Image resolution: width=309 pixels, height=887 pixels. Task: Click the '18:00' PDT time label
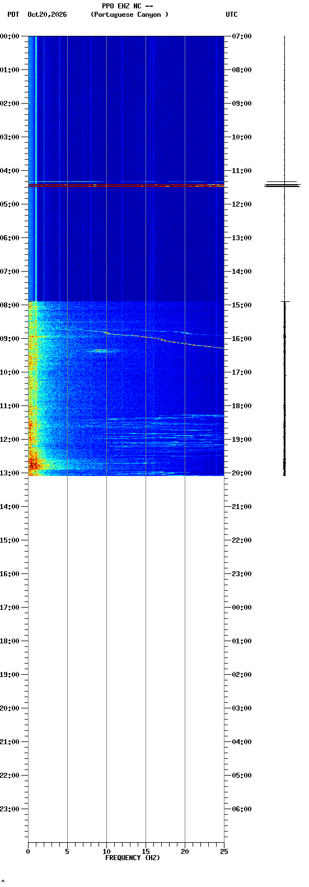tap(10, 641)
